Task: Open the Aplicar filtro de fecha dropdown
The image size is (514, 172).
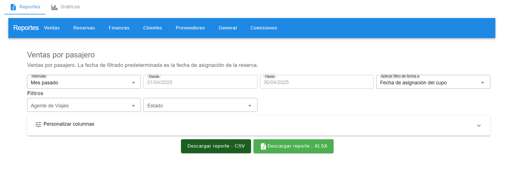Action: pos(433,82)
